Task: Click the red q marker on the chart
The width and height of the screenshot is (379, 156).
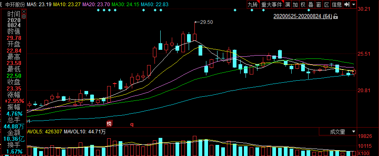Action: [132, 124]
